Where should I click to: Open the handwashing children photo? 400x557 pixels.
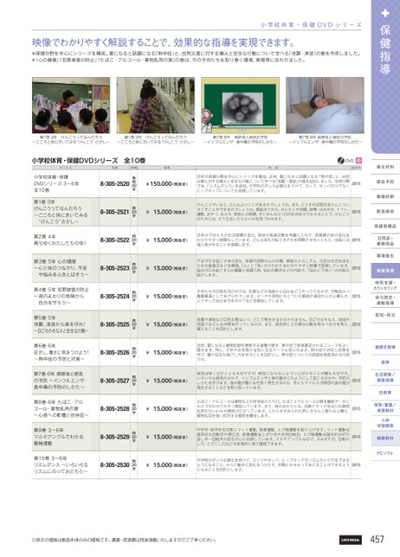click(155, 106)
